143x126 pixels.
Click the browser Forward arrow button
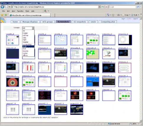pos(6,7)
